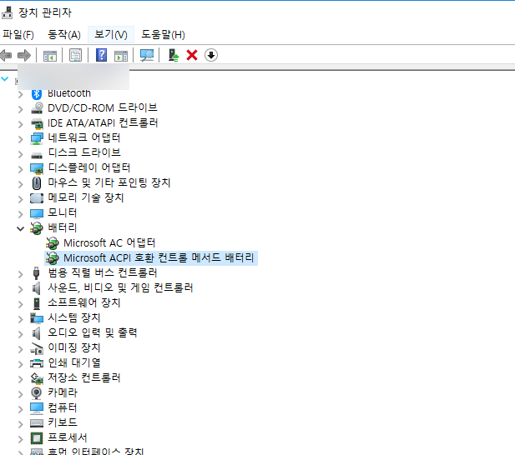Open the Properties toolbar icon
The image size is (515, 455).
(76, 55)
